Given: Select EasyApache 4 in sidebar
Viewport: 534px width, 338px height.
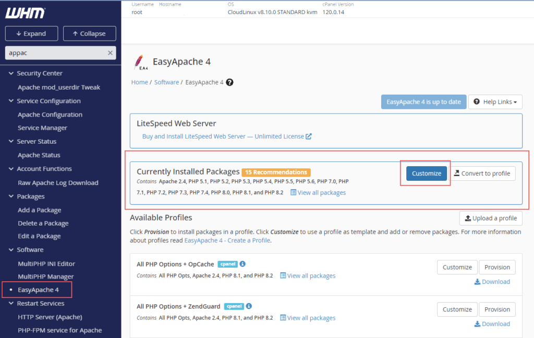Looking at the screenshot, I should 38,290.
